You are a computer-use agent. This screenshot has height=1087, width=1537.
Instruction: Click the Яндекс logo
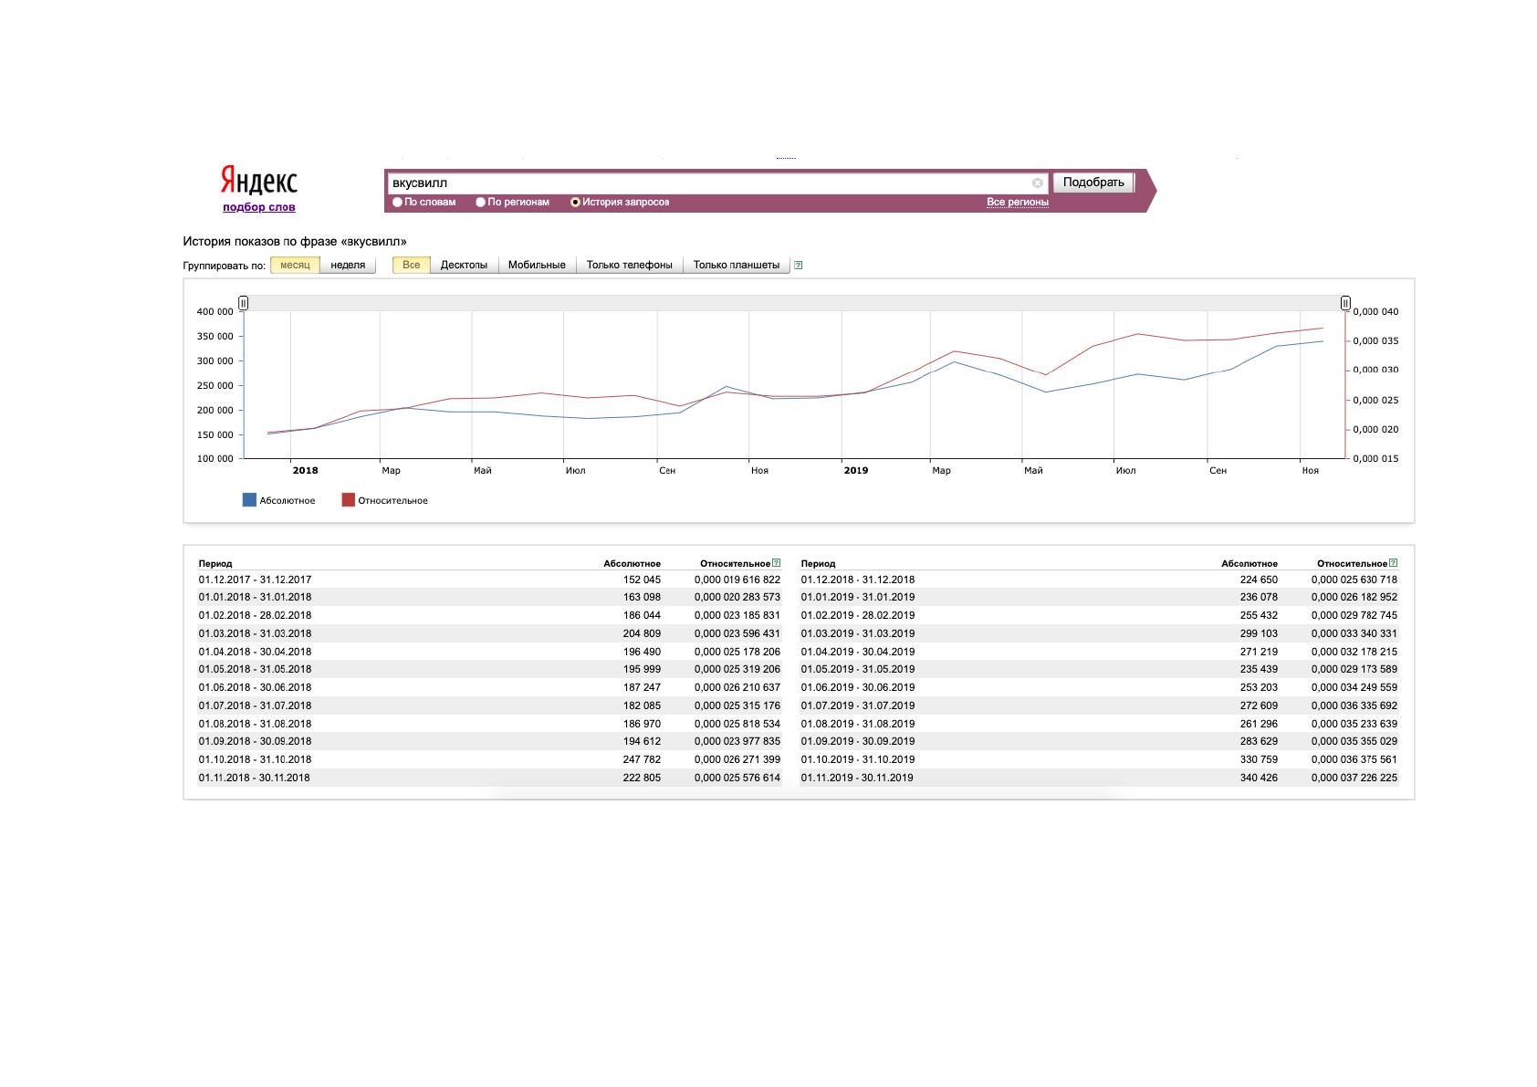[258, 180]
